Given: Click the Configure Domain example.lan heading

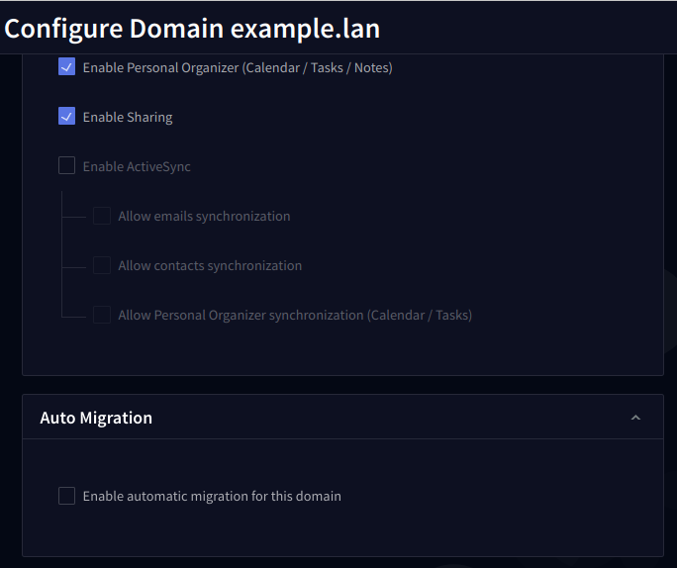Looking at the screenshot, I should click(192, 29).
